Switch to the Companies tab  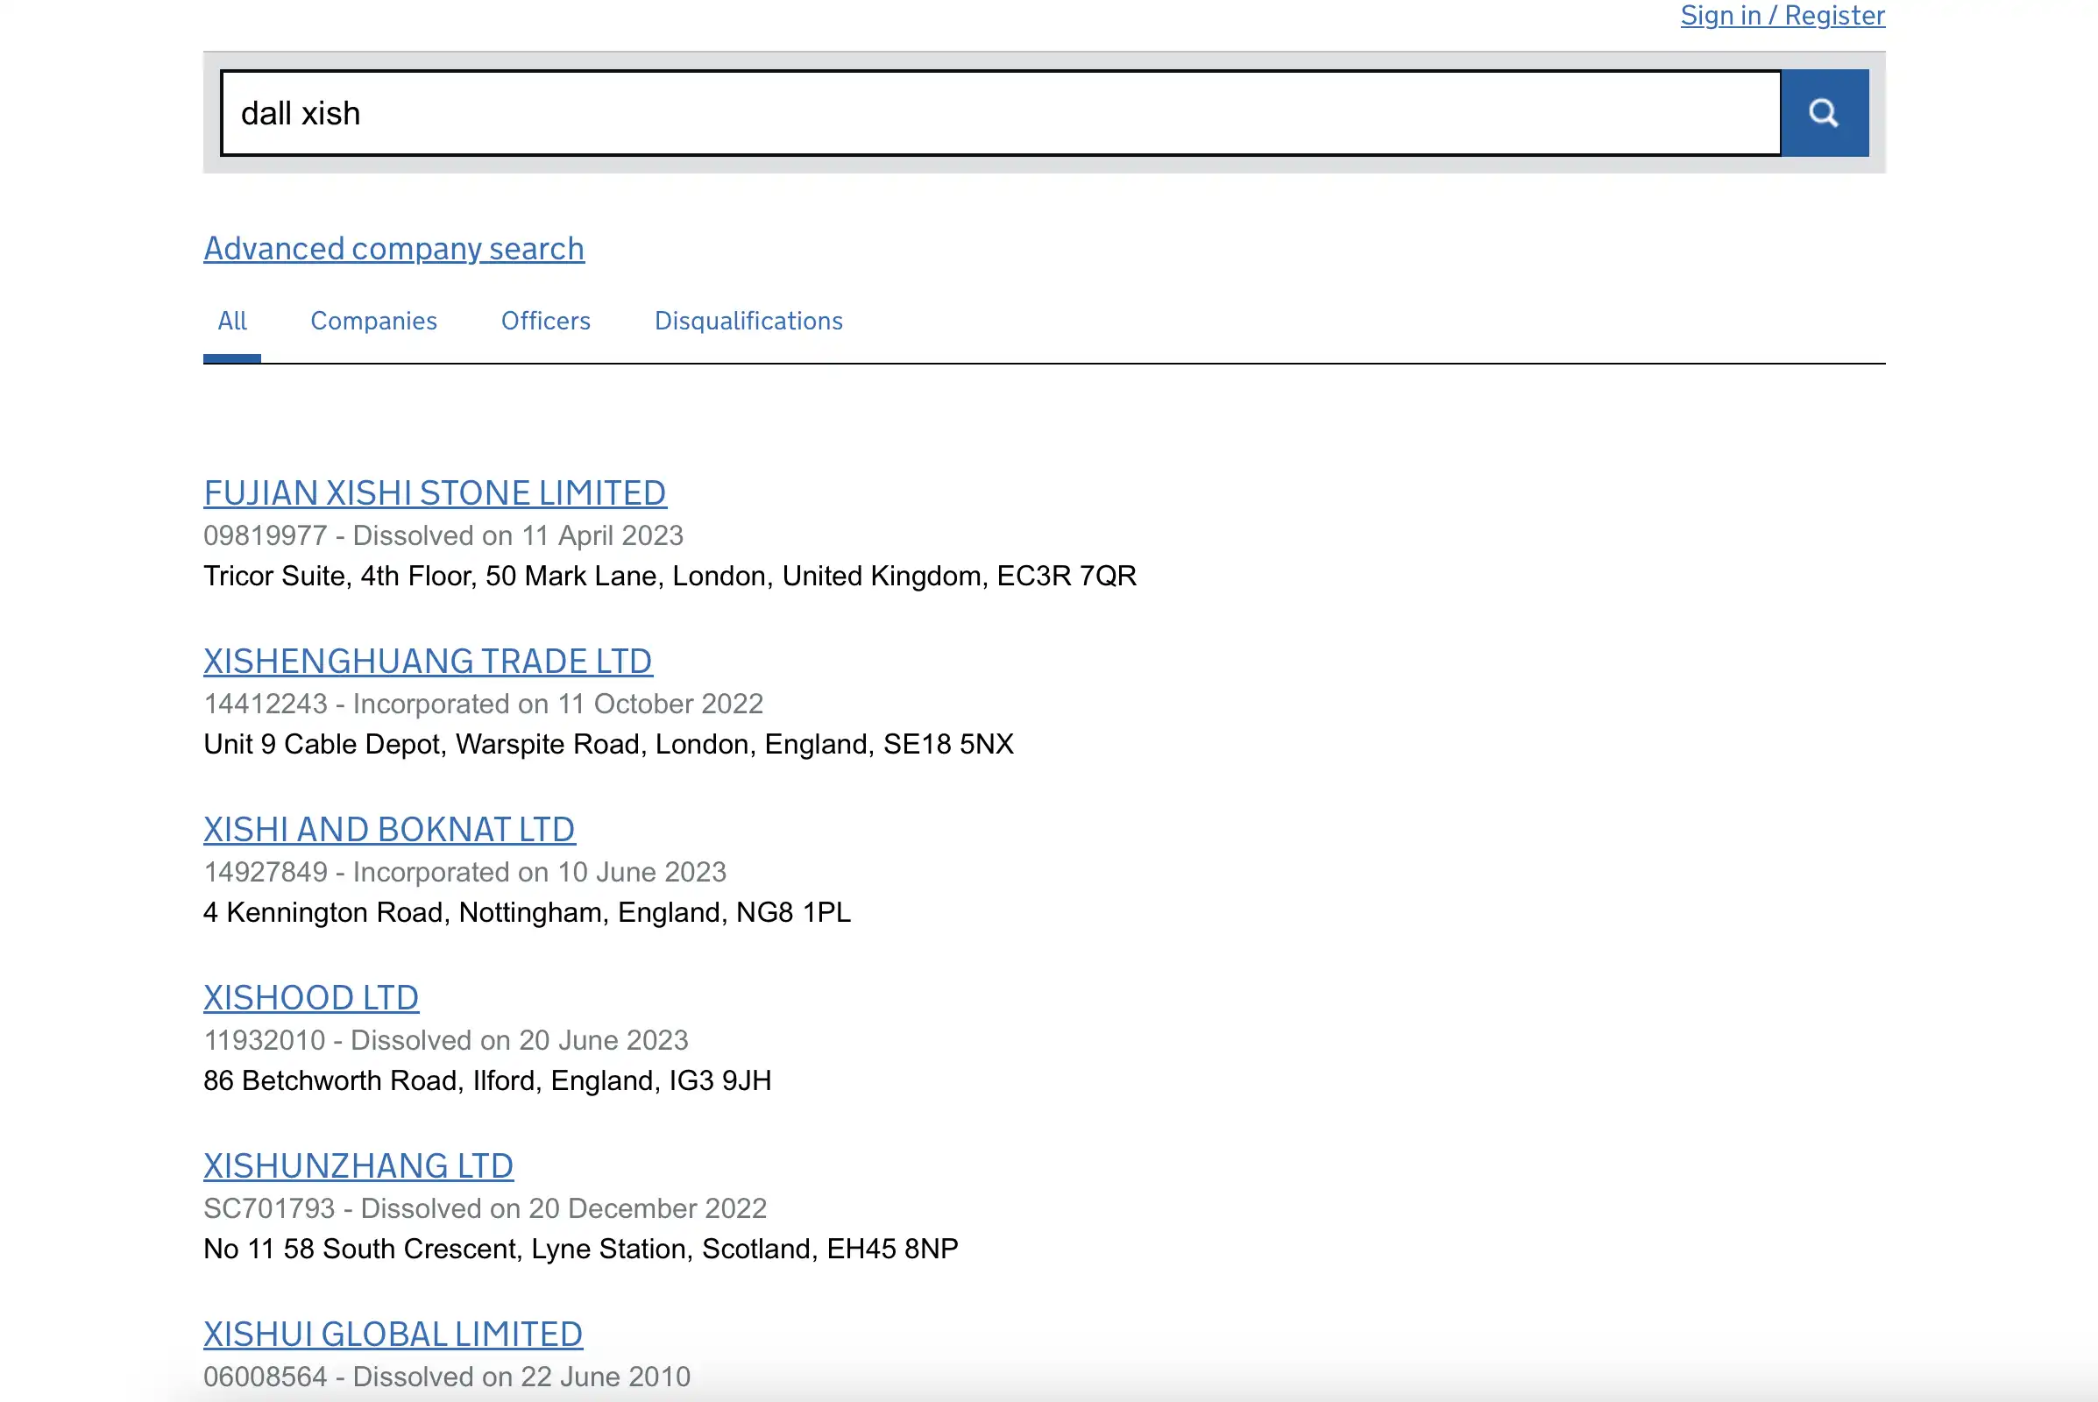(x=374, y=321)
